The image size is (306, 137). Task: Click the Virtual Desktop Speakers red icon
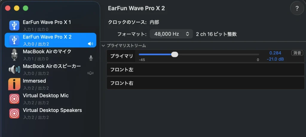(x=14, y=114)
